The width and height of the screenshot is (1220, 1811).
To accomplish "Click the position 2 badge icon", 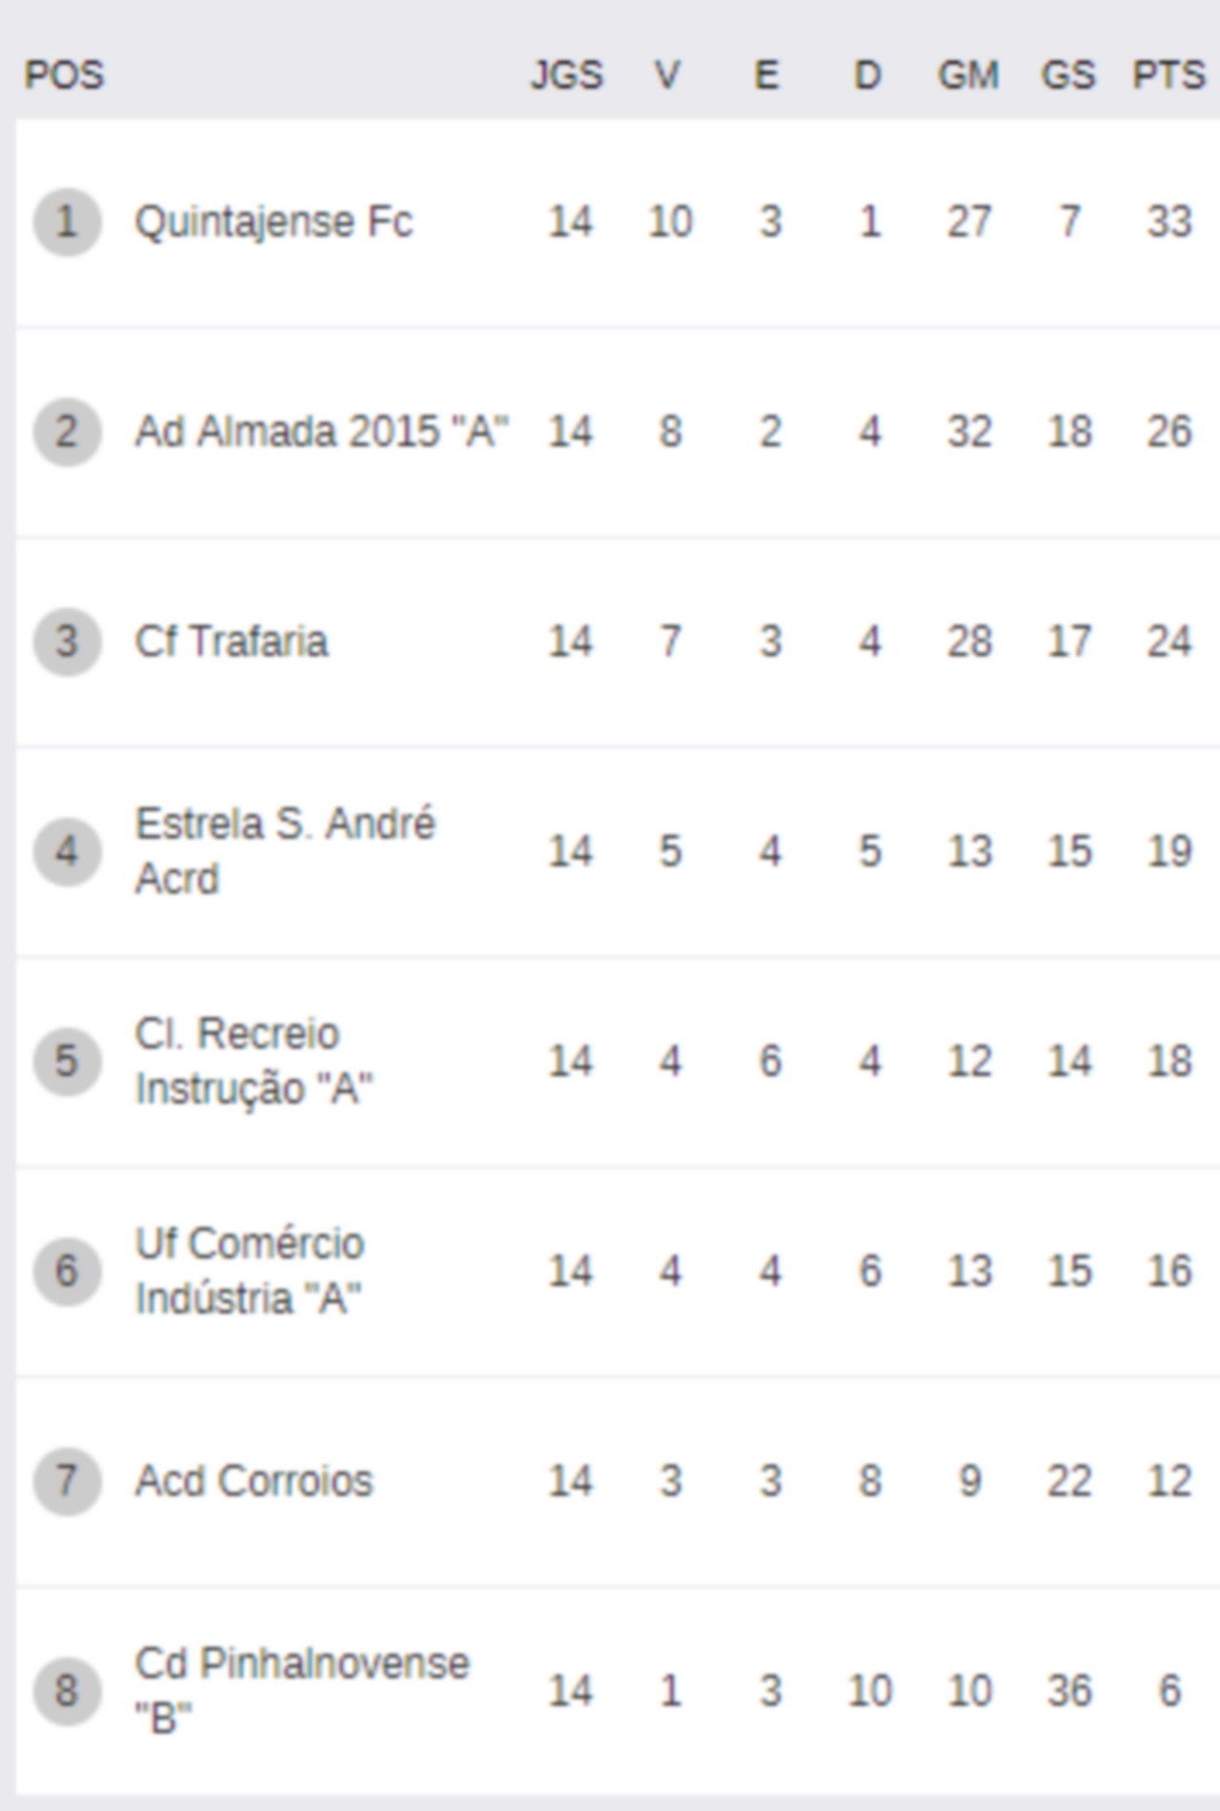I will (67, 432).
